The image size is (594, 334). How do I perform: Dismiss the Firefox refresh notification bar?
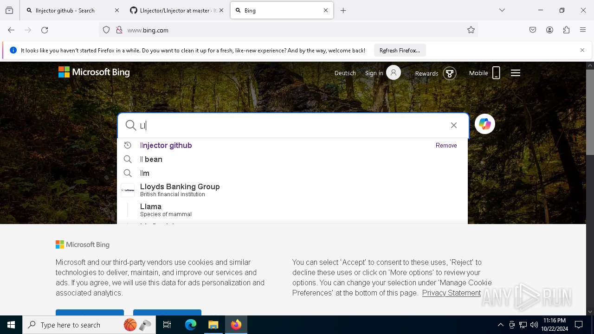point(582,50)
